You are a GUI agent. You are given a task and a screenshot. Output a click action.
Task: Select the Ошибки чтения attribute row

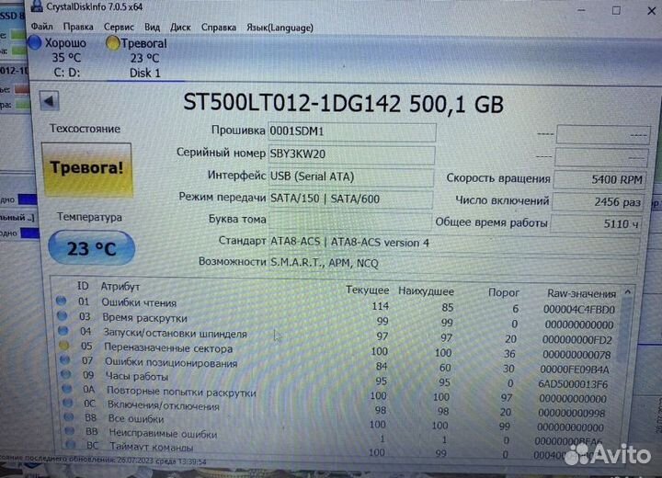[337, 305]
